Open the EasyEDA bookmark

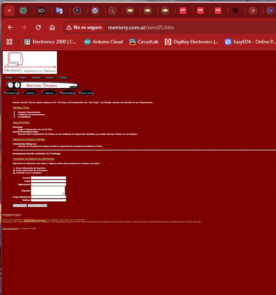point(250,42)
